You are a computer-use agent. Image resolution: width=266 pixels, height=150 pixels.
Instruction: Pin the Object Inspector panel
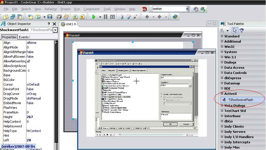pos(49,24)
